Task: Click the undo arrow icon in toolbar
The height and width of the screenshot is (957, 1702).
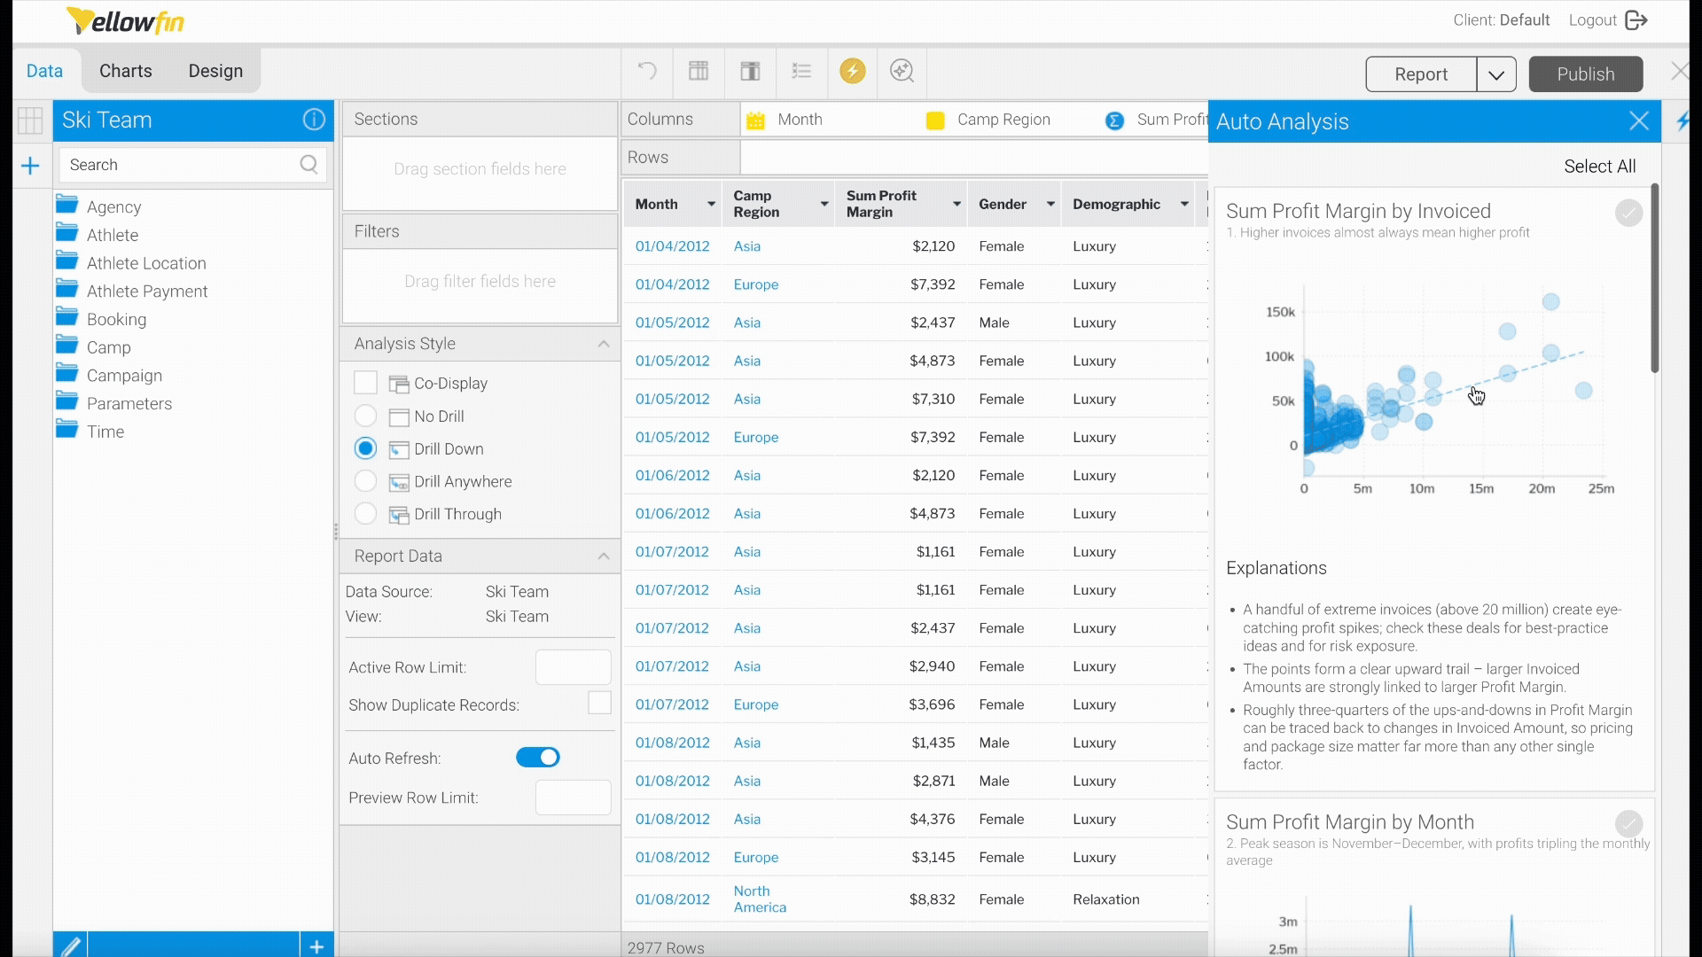Action: pyautogui.click(x=647, y=71)
